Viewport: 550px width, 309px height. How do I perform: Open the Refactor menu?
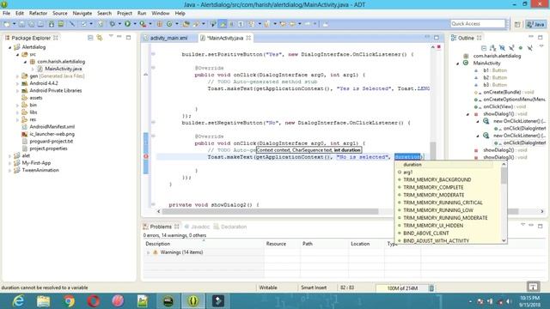pyautogui.click(x=38, y=14)
